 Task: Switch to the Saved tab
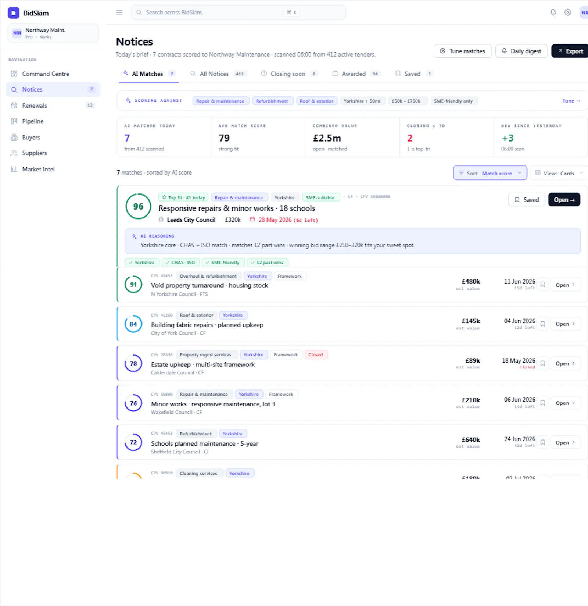coord(413,74)
